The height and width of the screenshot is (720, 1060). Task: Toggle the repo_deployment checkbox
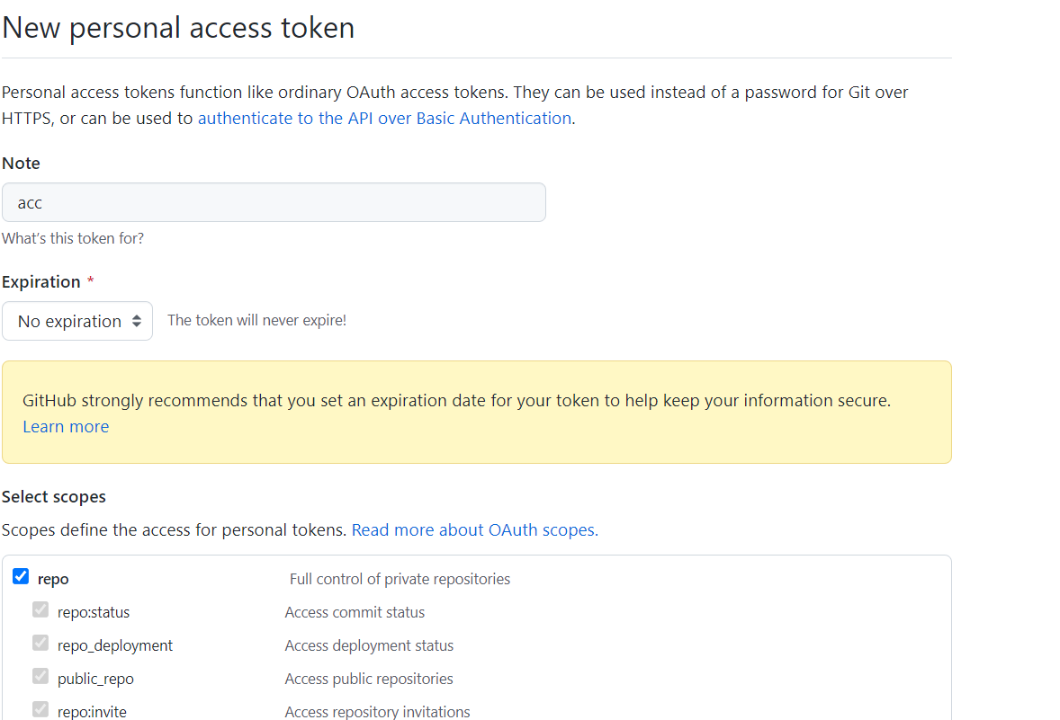pyautogui.click(x=40, y=644)
